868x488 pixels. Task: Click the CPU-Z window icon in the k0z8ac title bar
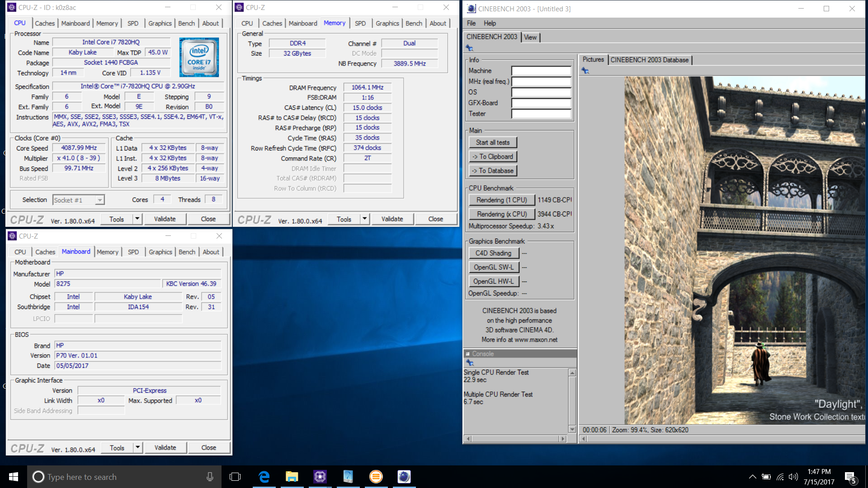(12, 7)
